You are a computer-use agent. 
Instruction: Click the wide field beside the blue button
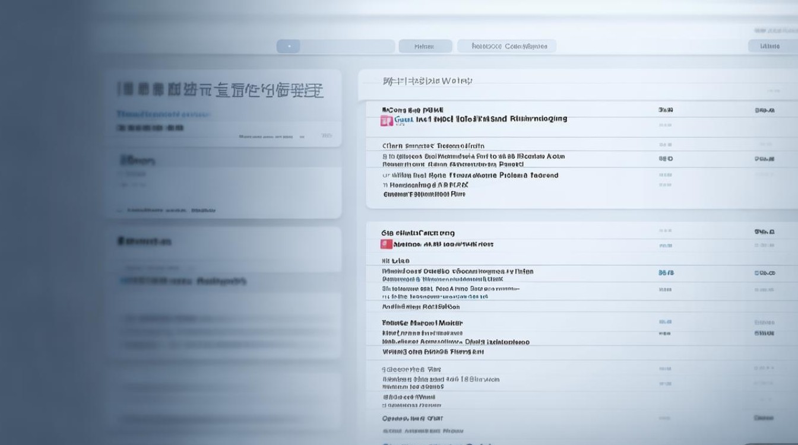[x=347, y=46]
